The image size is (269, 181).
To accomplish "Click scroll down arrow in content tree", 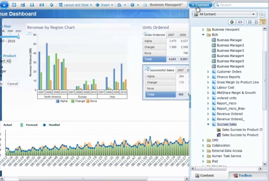I will (x=265, y=164).
